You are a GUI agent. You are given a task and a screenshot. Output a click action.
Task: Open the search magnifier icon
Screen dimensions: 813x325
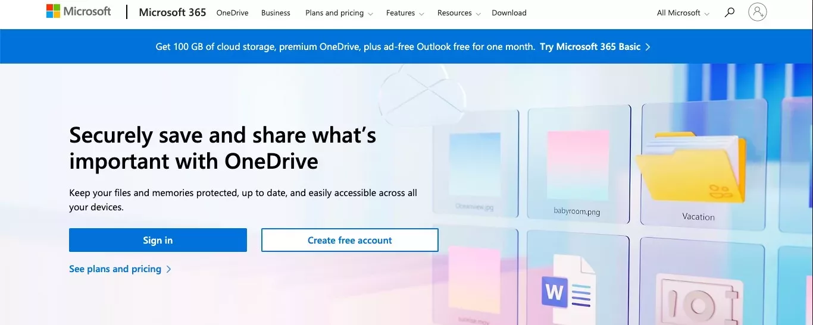(x=730, y=12)
